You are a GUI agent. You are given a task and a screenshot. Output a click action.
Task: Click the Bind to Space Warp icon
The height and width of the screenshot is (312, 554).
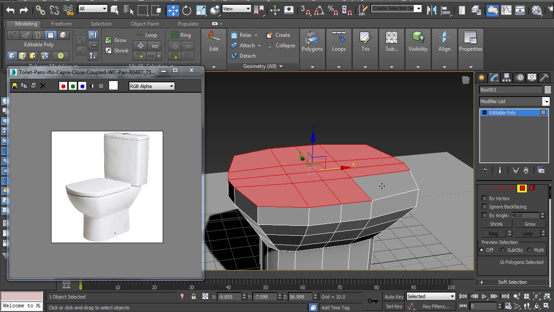(68, 10)
